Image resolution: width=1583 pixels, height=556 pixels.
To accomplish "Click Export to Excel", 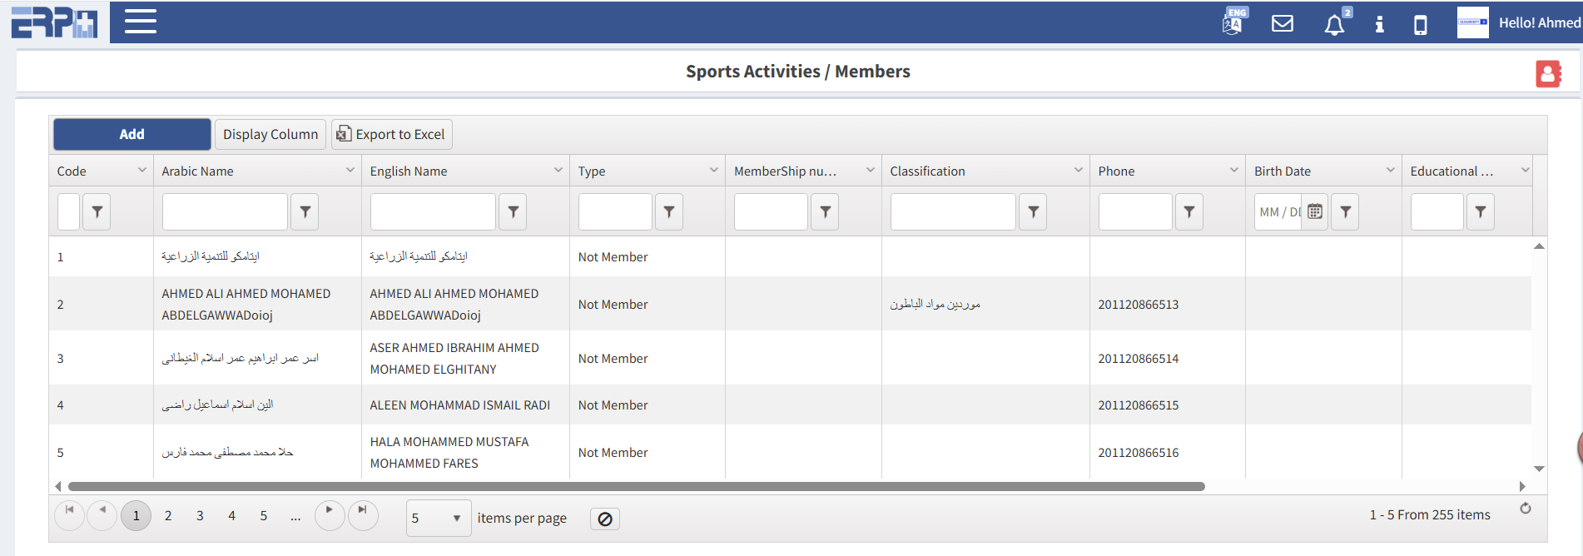I will 391,134.
